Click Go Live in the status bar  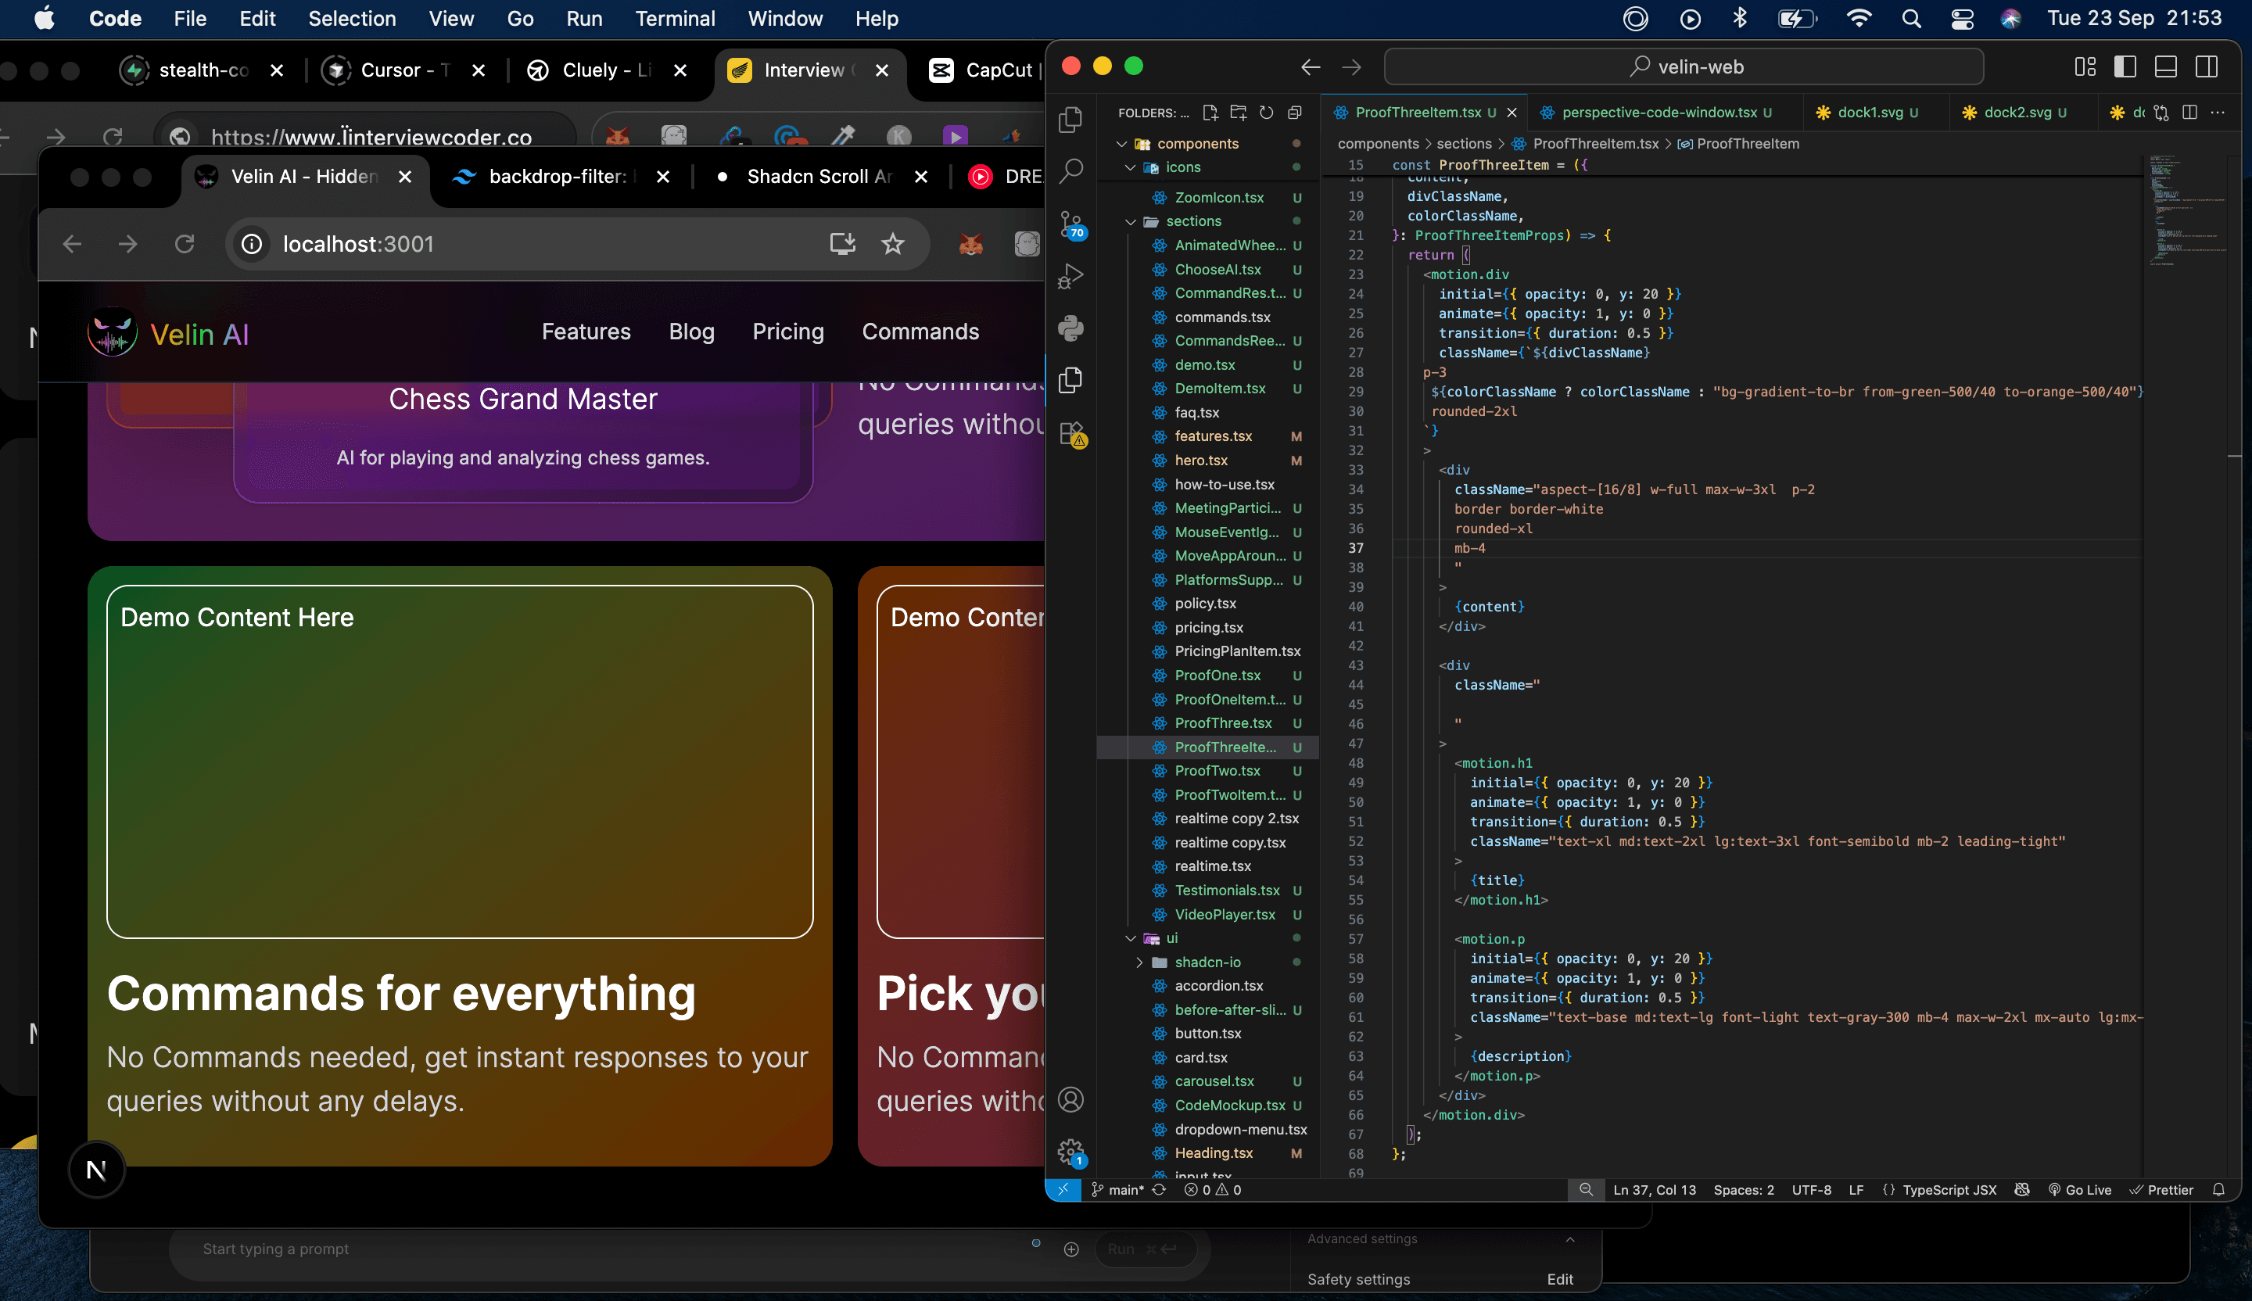click(x=2083, y=1189)
